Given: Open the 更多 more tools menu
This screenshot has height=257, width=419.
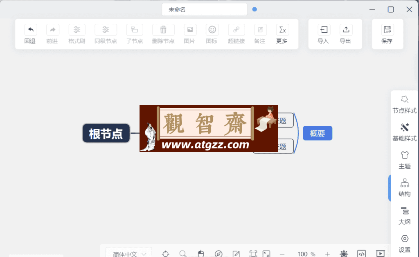Looking at the screenshot, I should 282,30.
